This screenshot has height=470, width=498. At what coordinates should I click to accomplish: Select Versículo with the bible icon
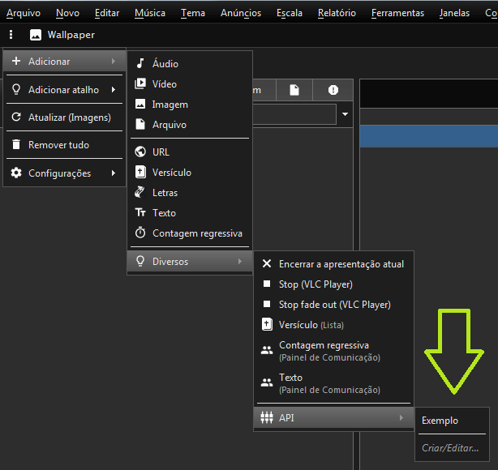[x=171, y=173]
